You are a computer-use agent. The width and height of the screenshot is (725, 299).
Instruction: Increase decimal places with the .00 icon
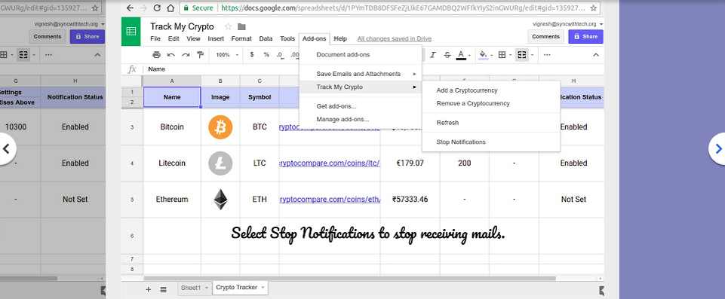[294, 55]
